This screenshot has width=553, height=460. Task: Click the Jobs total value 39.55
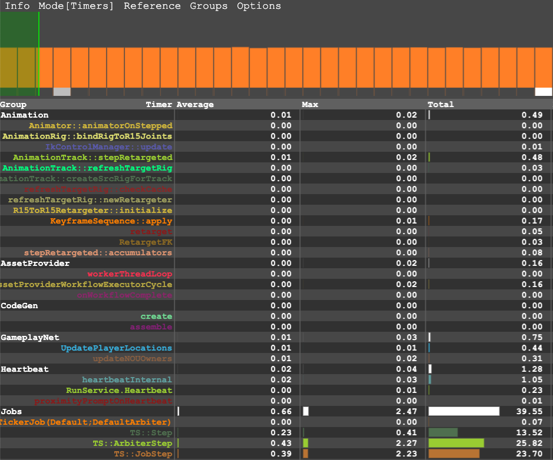(x=529, y=411)
